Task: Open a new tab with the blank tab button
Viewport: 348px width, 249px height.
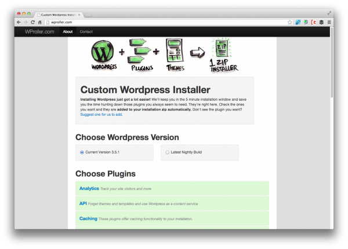Action: 88,15
